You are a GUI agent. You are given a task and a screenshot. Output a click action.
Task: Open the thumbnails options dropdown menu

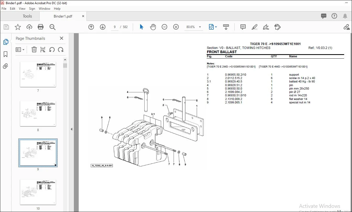point(20,49)
